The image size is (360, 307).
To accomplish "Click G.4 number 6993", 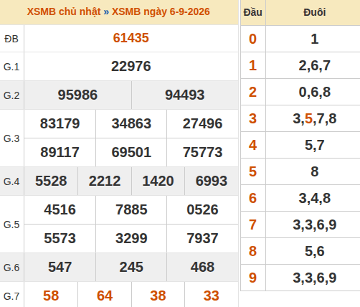I will [212, 181].
